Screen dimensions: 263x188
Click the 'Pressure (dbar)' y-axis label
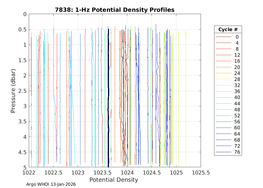click(13, 90)
